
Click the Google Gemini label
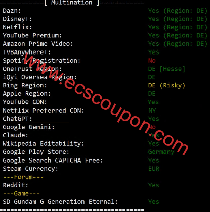(28, 127)
